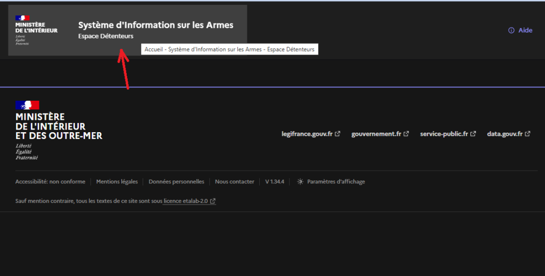Click external-link icon next to data.gouv.fr
This screenshot has height=276, width=545.
click(x=527, y=134)
